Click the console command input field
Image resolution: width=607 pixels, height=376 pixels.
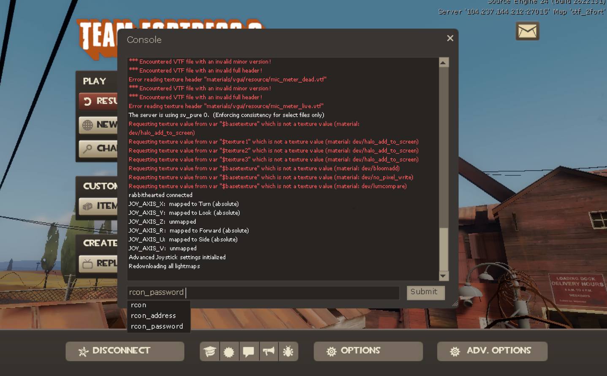pos(262,292)
